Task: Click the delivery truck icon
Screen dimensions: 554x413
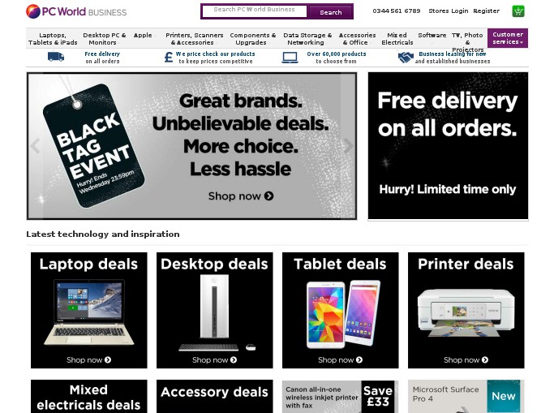Action: click(56, 57)
